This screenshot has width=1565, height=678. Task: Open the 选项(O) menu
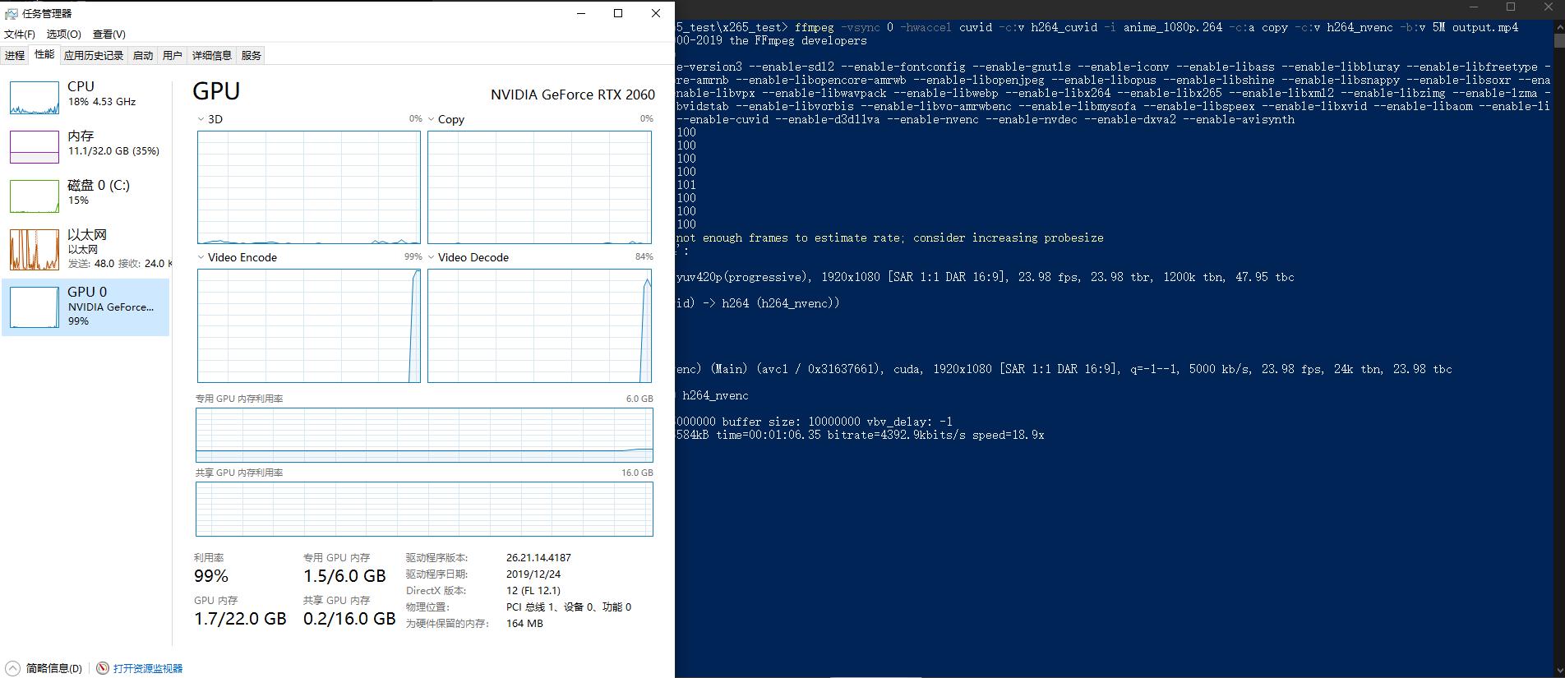pyautogui.click(x=63, y=34)
